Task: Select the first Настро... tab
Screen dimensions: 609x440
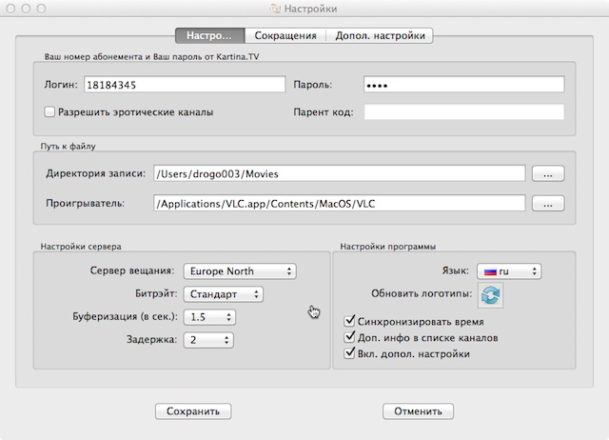Action: 209,35
